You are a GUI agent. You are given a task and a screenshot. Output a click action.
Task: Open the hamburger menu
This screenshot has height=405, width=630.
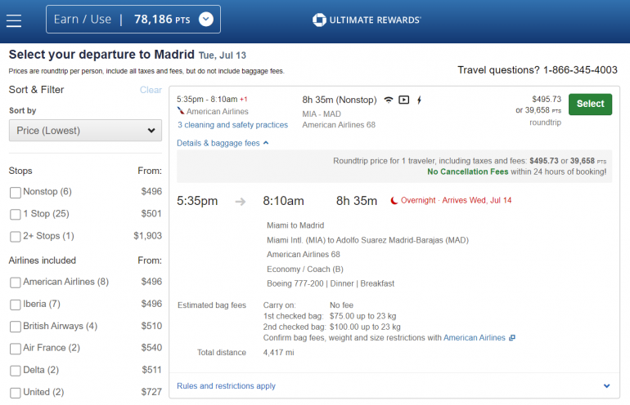point(14,20)
